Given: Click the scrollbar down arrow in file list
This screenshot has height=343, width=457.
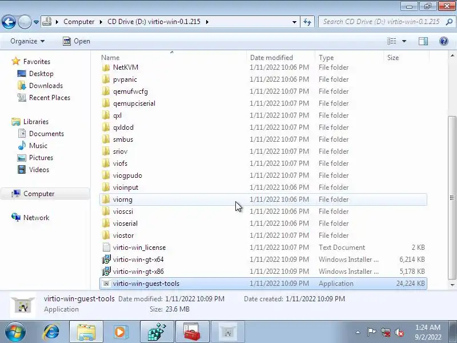Looking at the screenshot, I should click(x=452, y=285).
